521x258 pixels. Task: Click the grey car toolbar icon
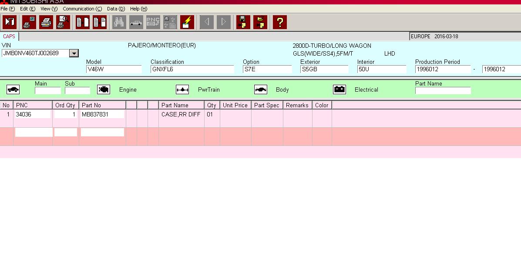tap(136, 22)
